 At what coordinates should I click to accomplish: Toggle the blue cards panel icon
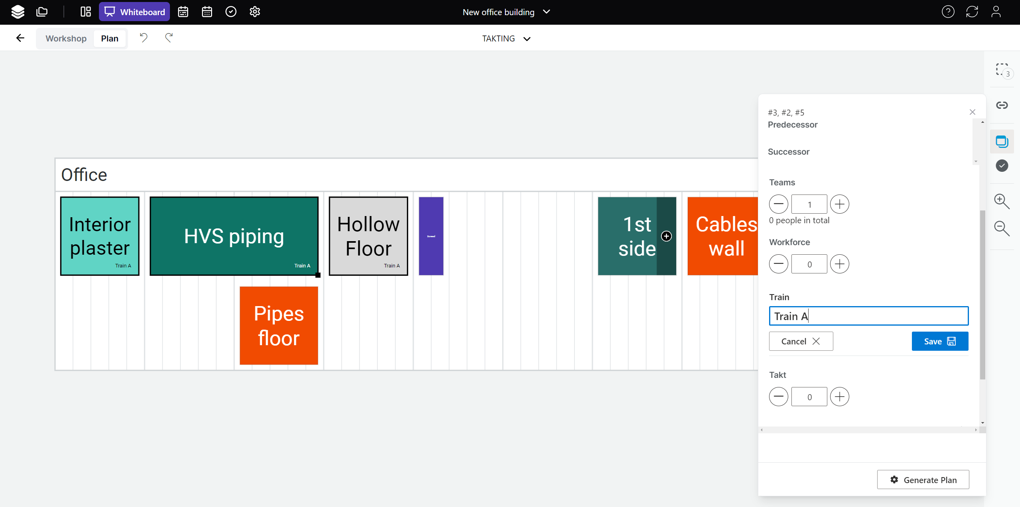tap(1002, 141)
